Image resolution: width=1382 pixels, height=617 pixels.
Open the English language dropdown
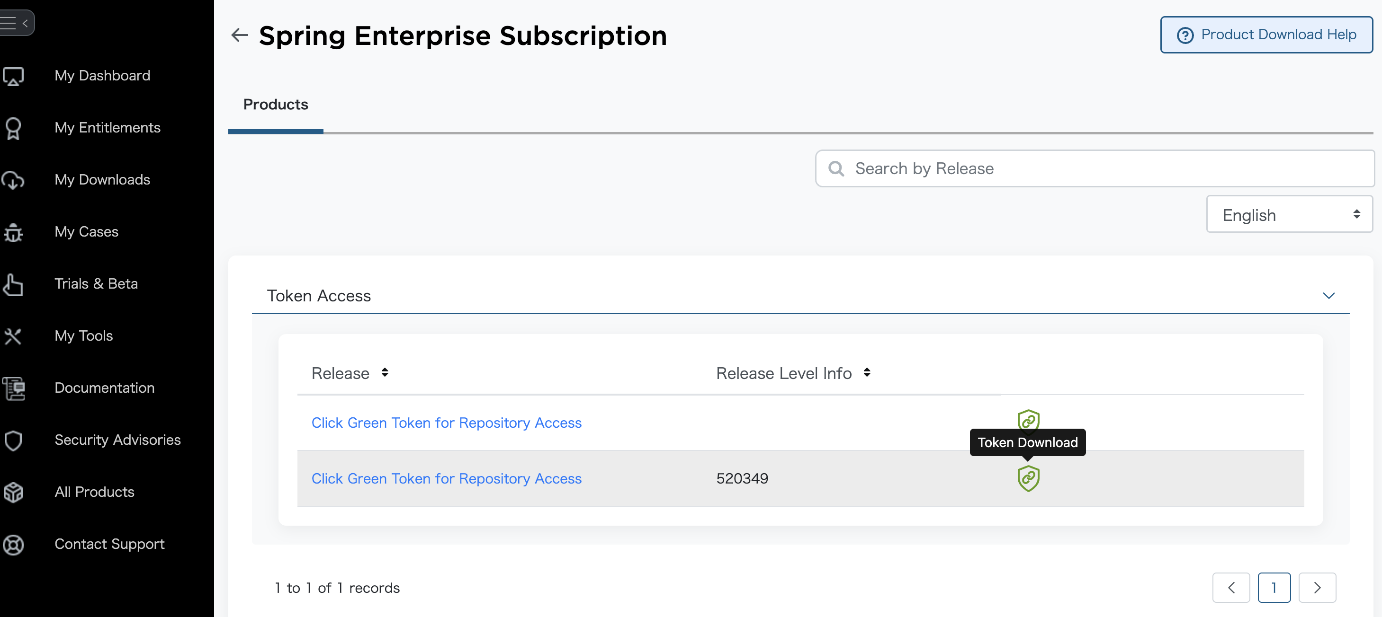[x=1289, y=214]
